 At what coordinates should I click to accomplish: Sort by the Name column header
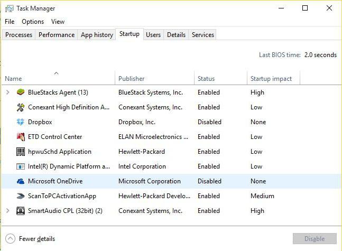(x=58, y=78)
